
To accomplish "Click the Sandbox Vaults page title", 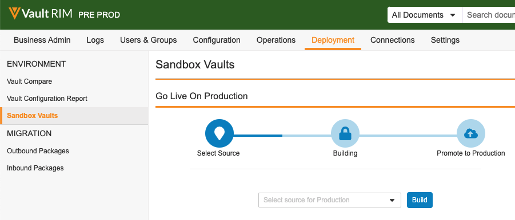I will (x=195, y=65).
